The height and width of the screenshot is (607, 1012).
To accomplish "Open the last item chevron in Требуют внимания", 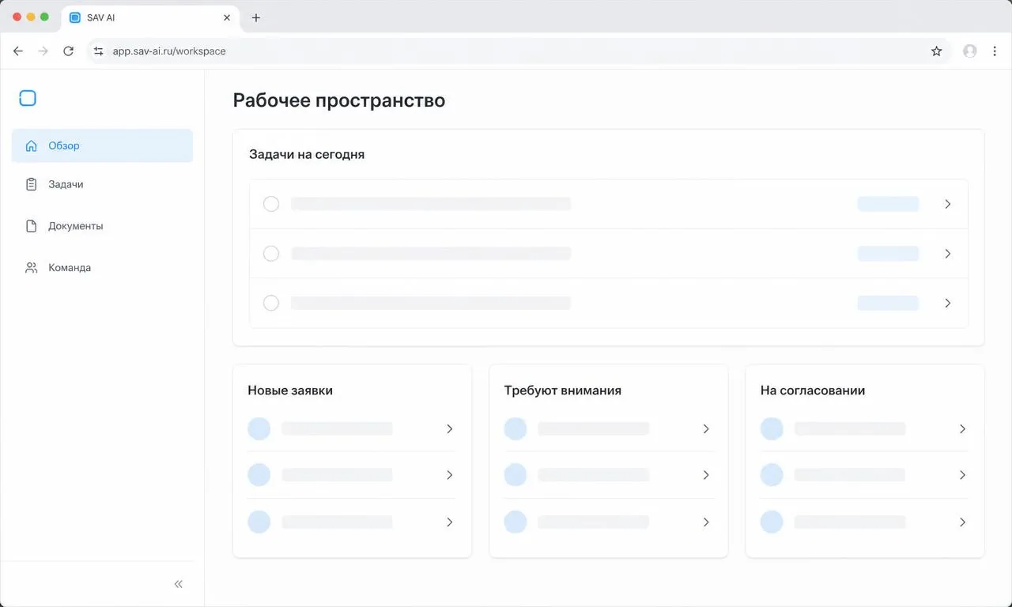I will (x=706, y=522).
